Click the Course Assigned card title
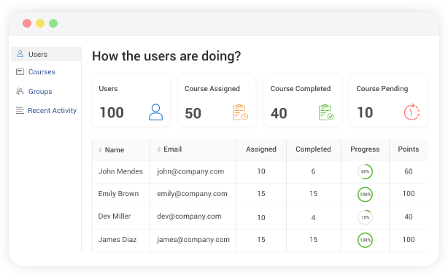The image size is (448, 277). click(x=212, y=89)
